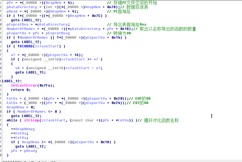242x162 pixels.
Task: Click the 'goto LABEL_15;' statement
Action: pyautogui.click(x=30, y=72)
